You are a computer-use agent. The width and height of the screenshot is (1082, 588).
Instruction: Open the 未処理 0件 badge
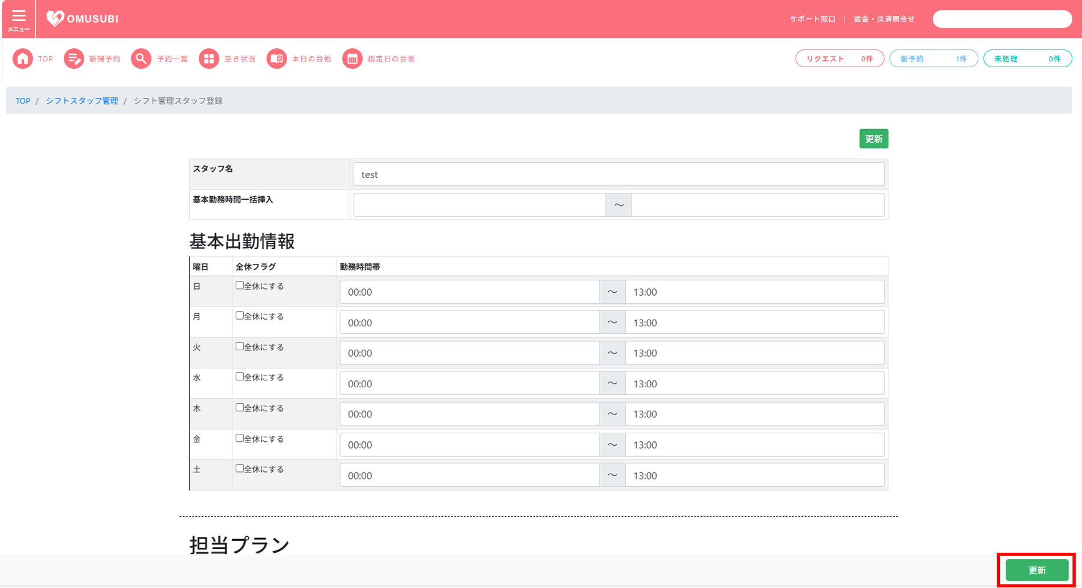point(1027,59)
